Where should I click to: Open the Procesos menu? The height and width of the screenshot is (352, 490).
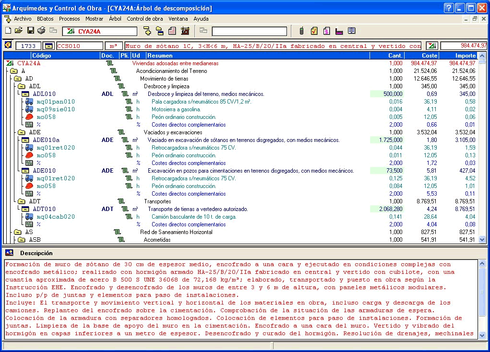(x=70, y=19)
